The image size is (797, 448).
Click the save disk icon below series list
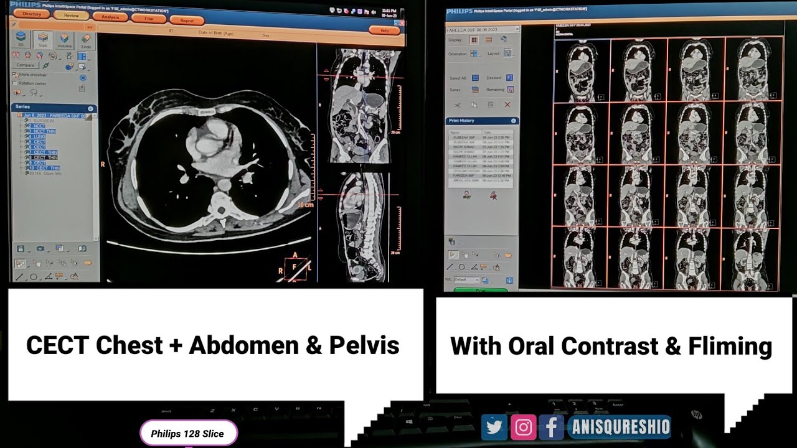click(x=21, y=248)
